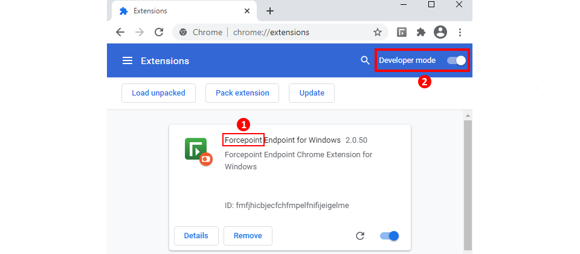Click 'Forcepoint Endpoint Chrome Extension for Windows' description
Screen dimensions: 580x254
point(298,160)
